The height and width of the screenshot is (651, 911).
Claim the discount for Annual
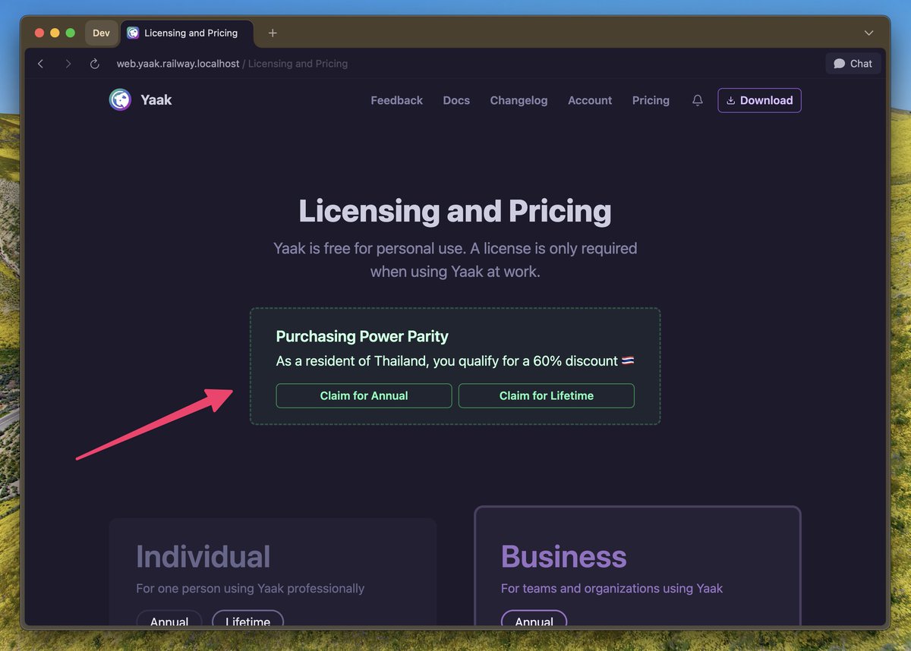(x=364, y=395)
